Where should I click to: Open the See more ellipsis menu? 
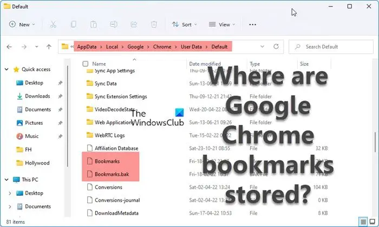[252, 25]
